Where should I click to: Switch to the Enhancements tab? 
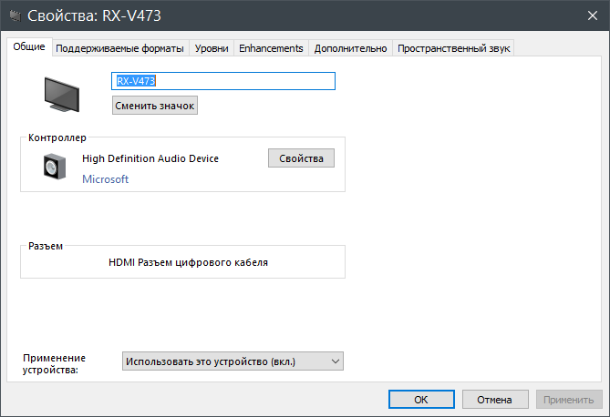(271, 48)
